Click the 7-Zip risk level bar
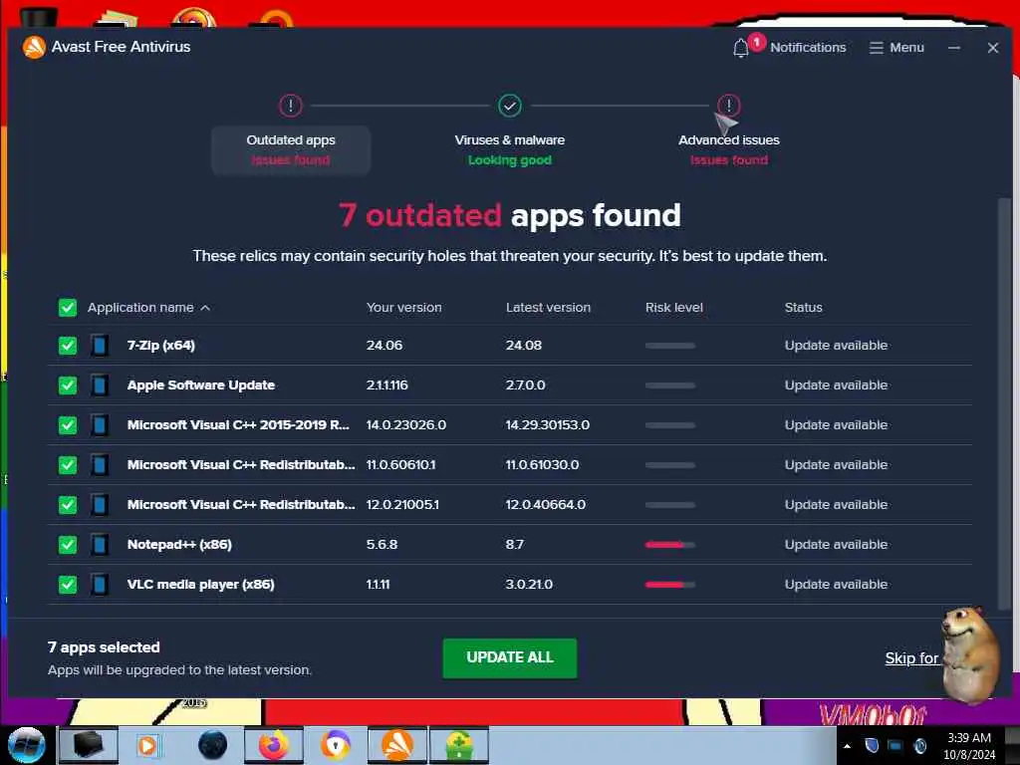This screenshot has width=1020, height=765. (x=670, y=346)
